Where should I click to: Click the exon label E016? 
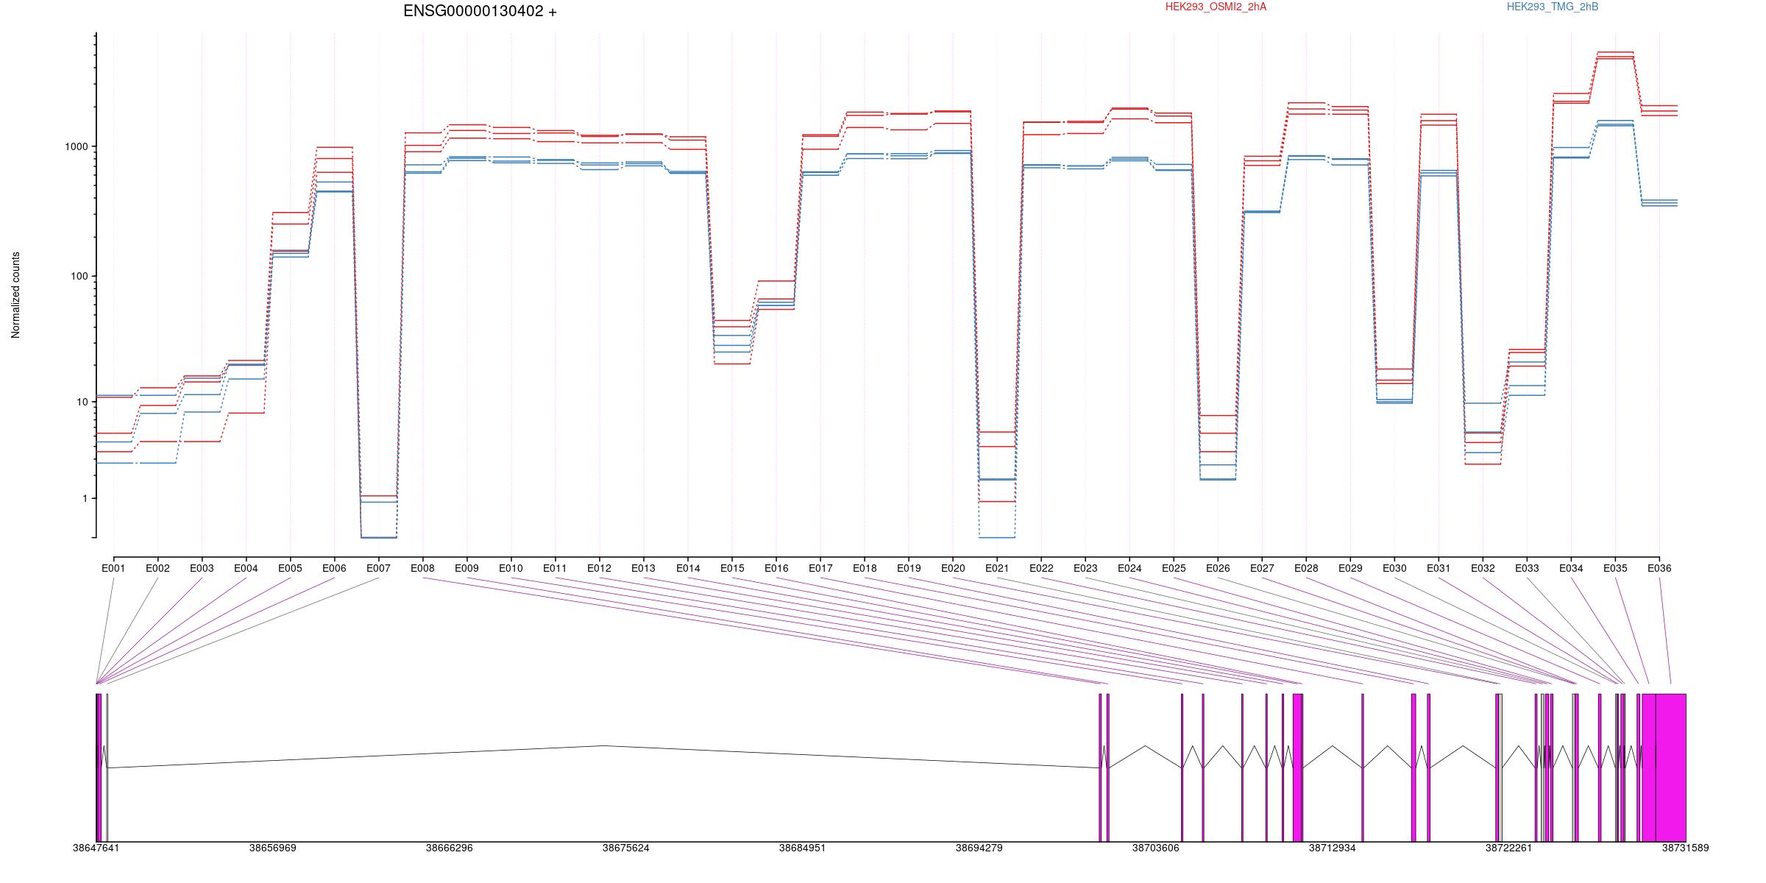tap(776, 568)
